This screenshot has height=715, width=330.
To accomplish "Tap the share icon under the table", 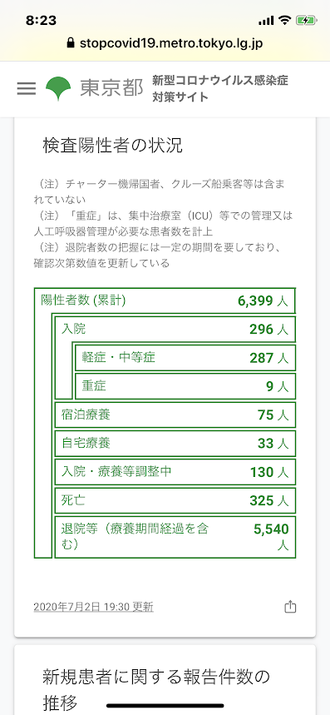I will (x=290, y=607).
